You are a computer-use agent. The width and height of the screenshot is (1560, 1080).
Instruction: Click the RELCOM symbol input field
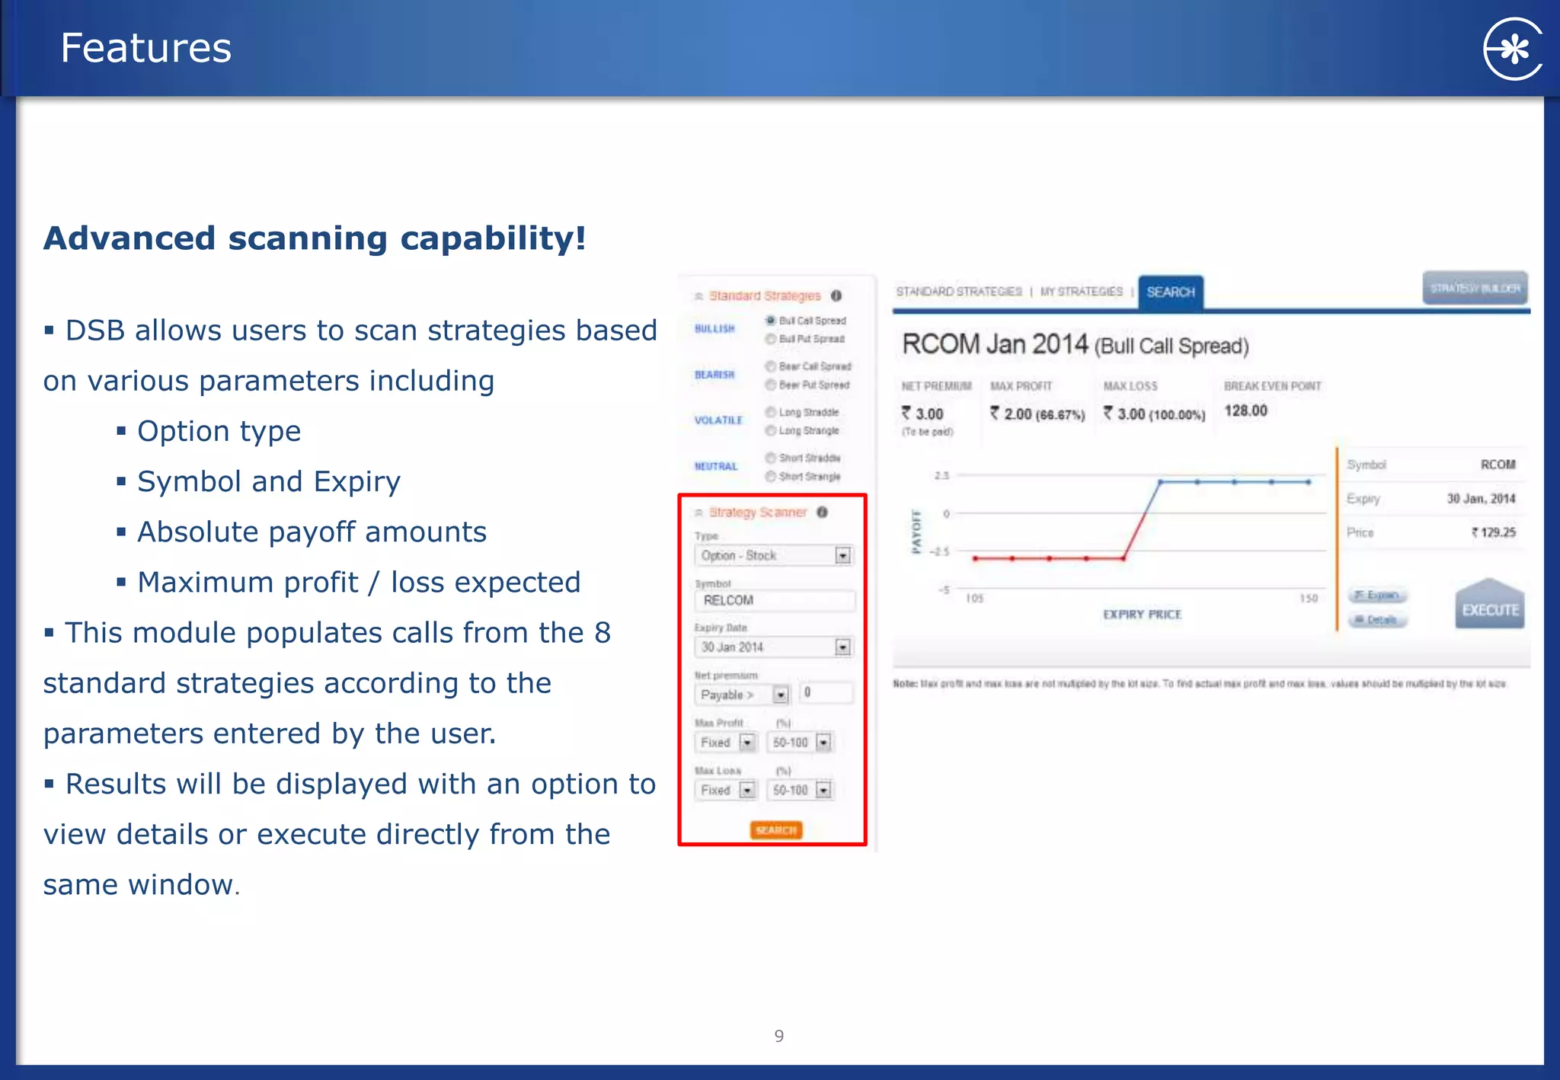pos(775,601)
